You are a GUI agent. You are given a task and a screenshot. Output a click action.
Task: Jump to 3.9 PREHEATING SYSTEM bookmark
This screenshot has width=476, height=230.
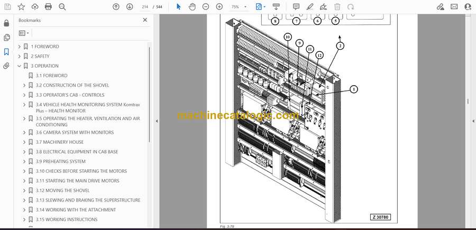pyautogui.click(x=60, y=161)
